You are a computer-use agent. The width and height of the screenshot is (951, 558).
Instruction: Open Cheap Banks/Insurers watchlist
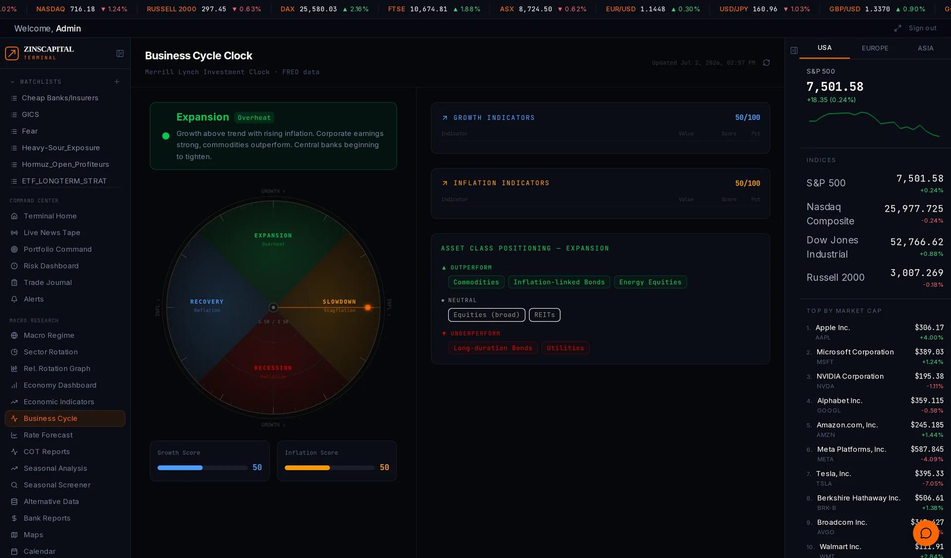(65, 98)
